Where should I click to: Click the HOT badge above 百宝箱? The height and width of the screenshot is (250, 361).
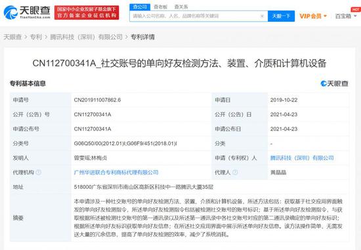(x=356, y=9)
